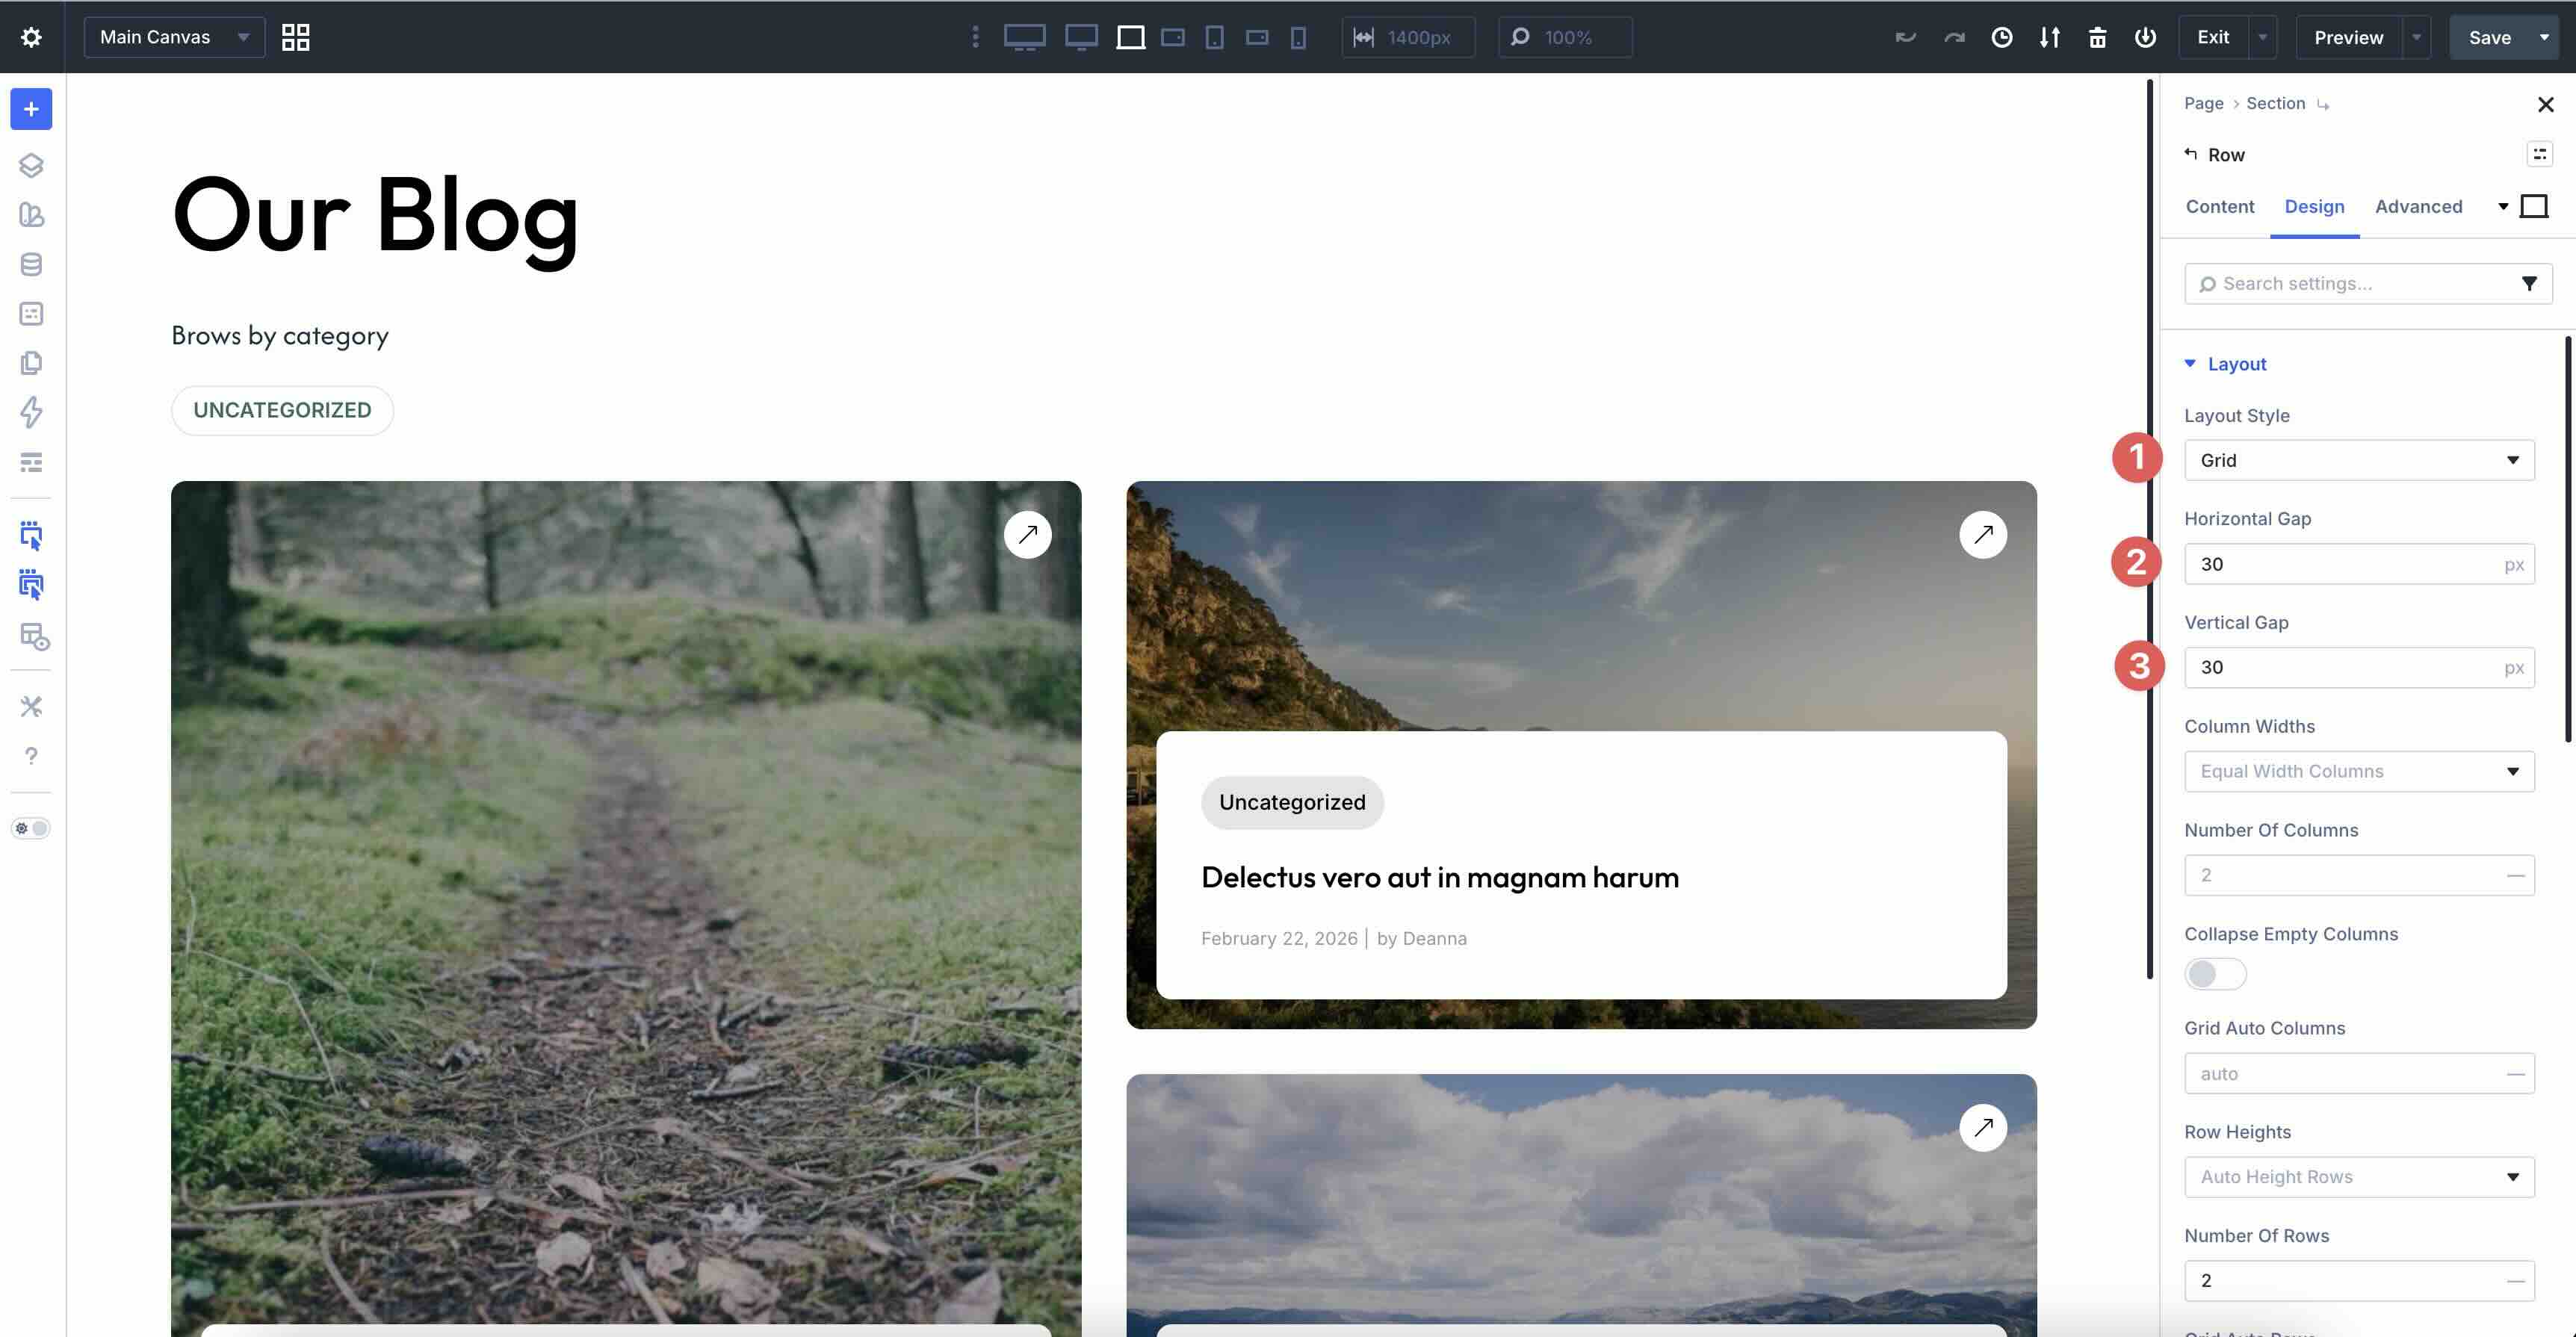The width and height of the screenshot is (2576, 1337).
Task: Open the revision history clock icon
Action: click(x=2003, y=37)
